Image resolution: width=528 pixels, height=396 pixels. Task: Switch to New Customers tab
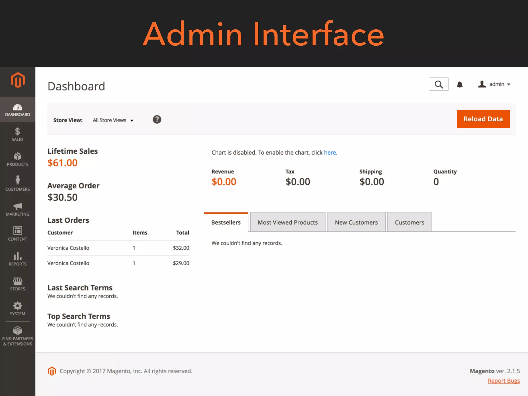click(356, 222)
